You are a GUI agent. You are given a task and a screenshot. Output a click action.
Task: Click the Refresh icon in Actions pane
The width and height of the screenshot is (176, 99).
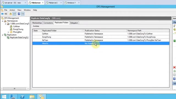174,71
